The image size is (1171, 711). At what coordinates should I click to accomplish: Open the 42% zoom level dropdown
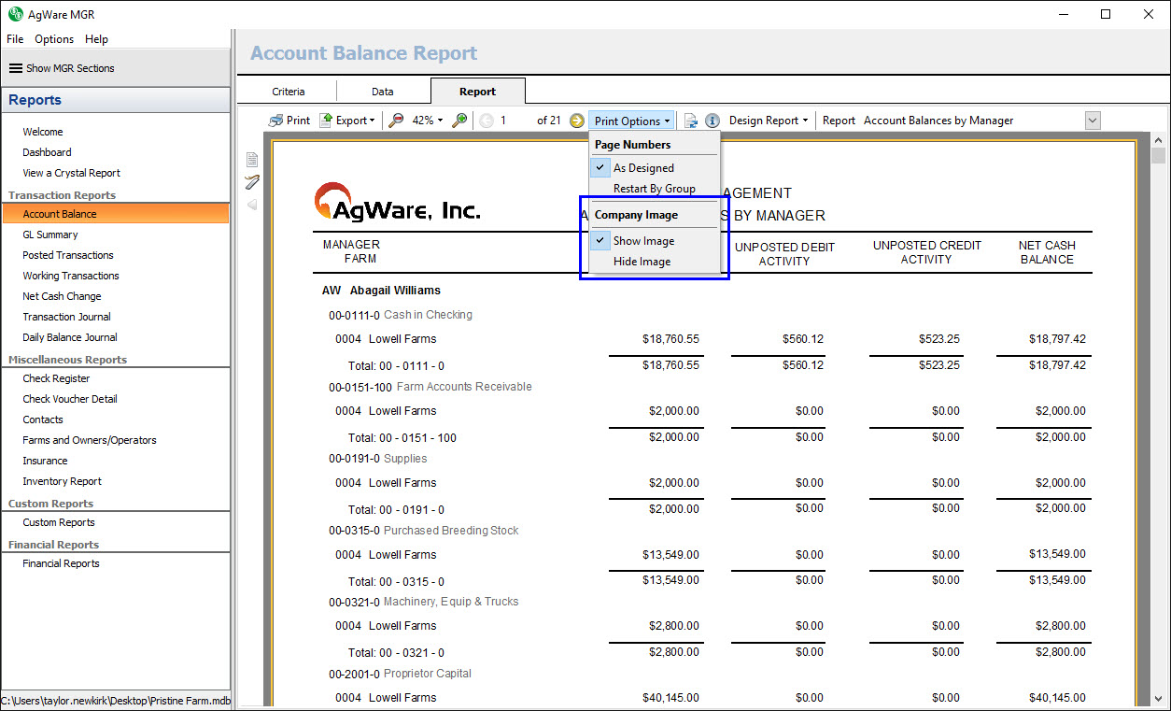tap(428, 121)
